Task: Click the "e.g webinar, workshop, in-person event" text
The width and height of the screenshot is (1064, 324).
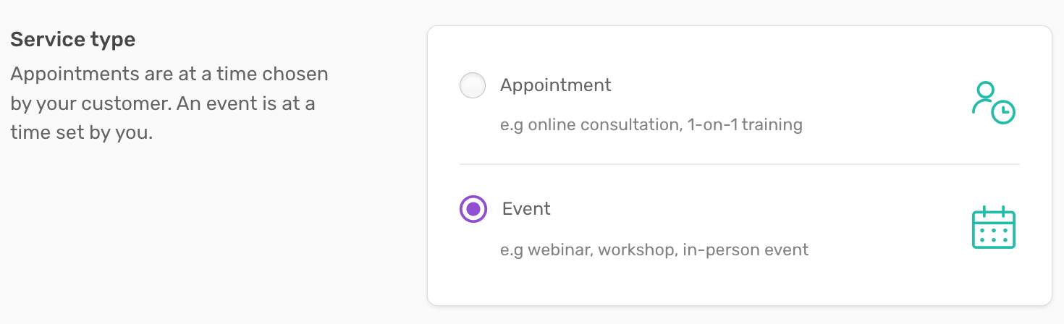Action: click(x=654, y=250)
